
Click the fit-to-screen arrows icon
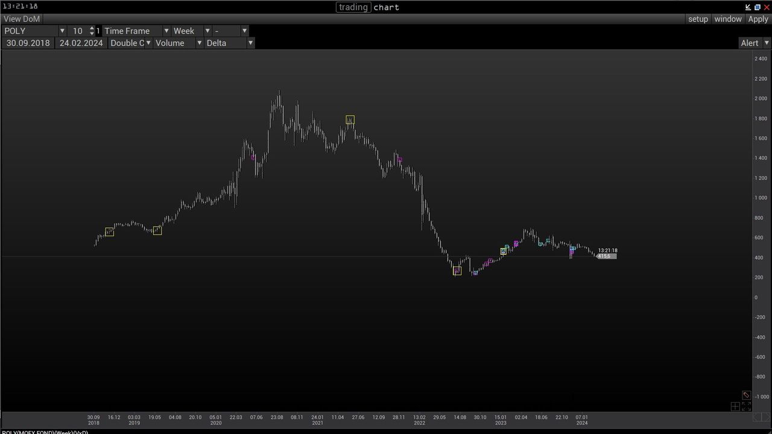[x=746, y=407]
